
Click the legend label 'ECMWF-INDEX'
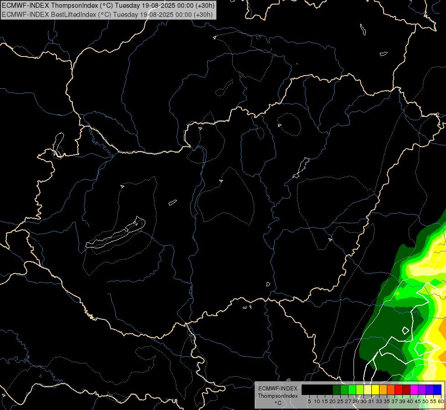click(x=278, y=389)
